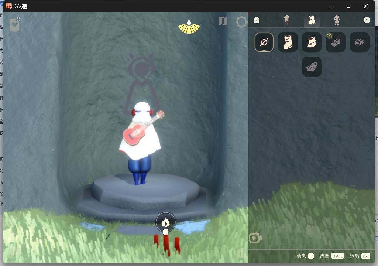
Task: Maximize the 光遇 window
Action: (x=348, y=6)
